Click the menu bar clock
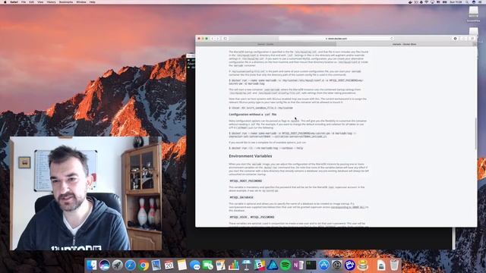The width and height of the screenshot is (486, 273). click(x=456, y=2)
